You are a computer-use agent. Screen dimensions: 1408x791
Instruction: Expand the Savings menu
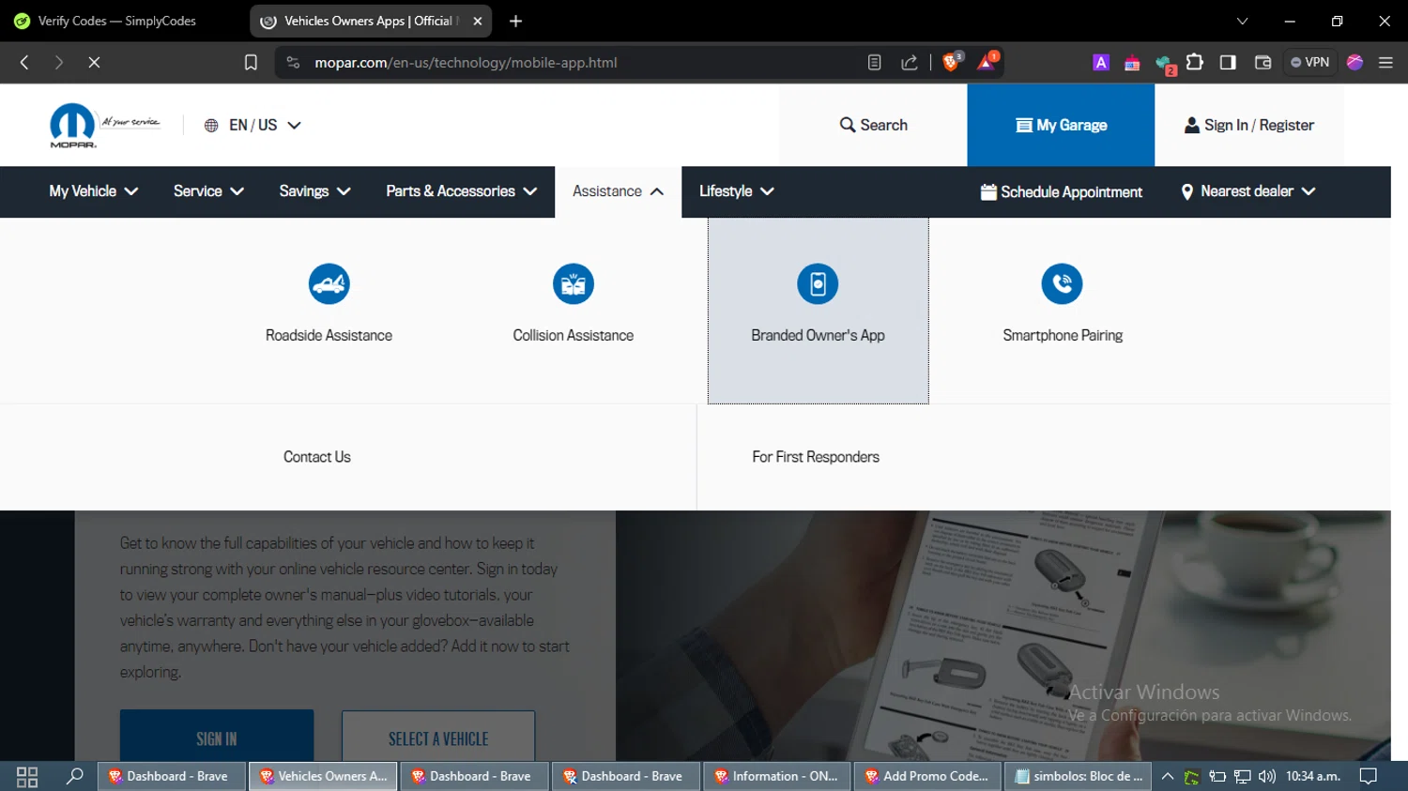(314, 191)
